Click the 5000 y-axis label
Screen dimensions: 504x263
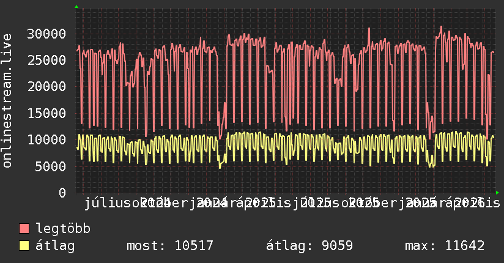pos(51,166)
